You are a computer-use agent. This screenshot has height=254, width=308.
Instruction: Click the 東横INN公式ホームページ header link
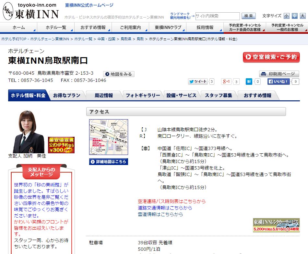pyautogui.click(x=89, y=5)
